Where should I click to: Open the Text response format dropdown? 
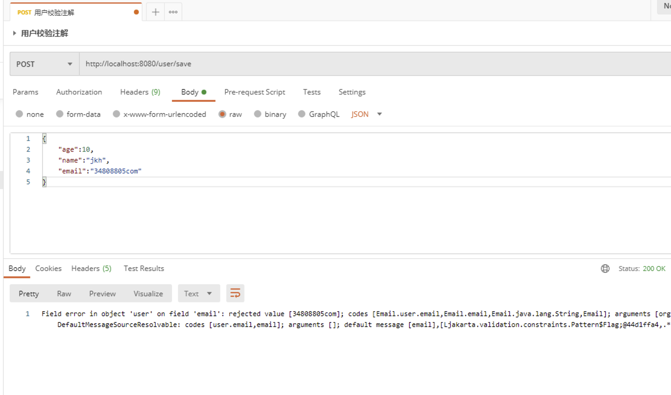click(x=198, y=294)
